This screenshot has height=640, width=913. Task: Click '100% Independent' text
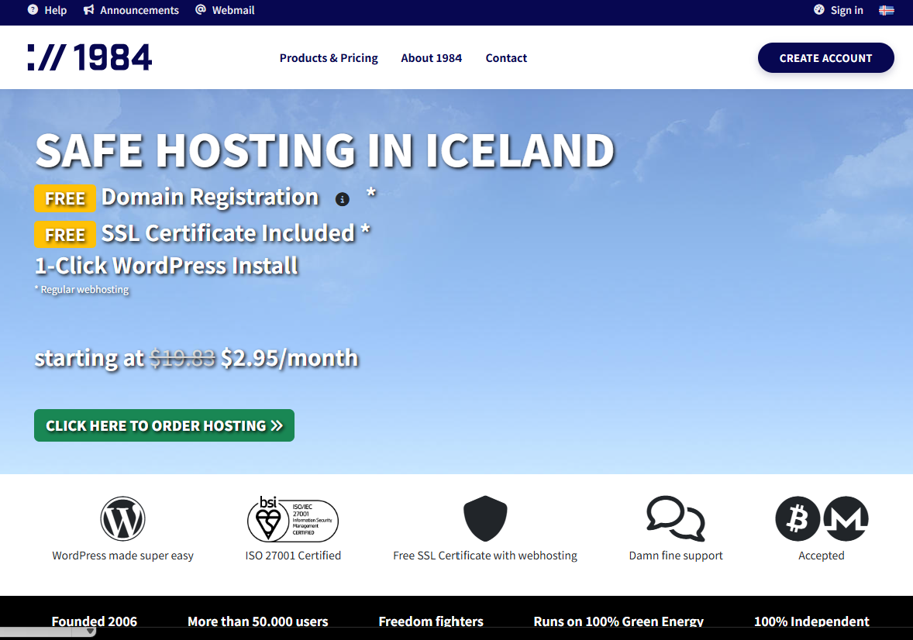pyautogui.click(x=811, y=621)
